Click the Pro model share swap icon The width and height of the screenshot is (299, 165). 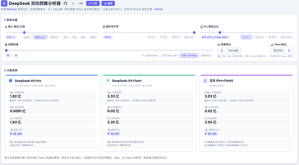[201, 27]
